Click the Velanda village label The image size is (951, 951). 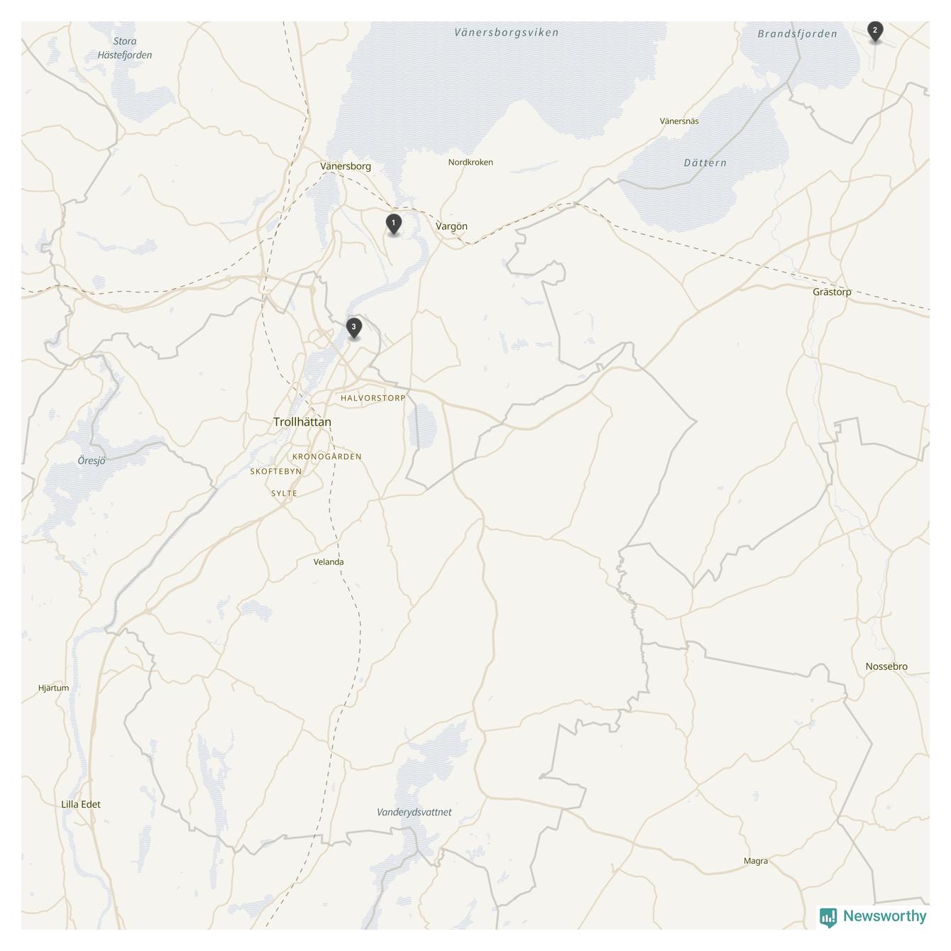tap(329, 562)
